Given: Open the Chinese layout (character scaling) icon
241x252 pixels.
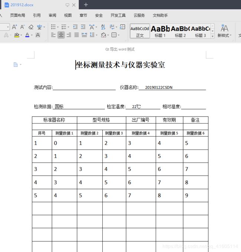Looking at the screenshot, I should click(92, 27).
